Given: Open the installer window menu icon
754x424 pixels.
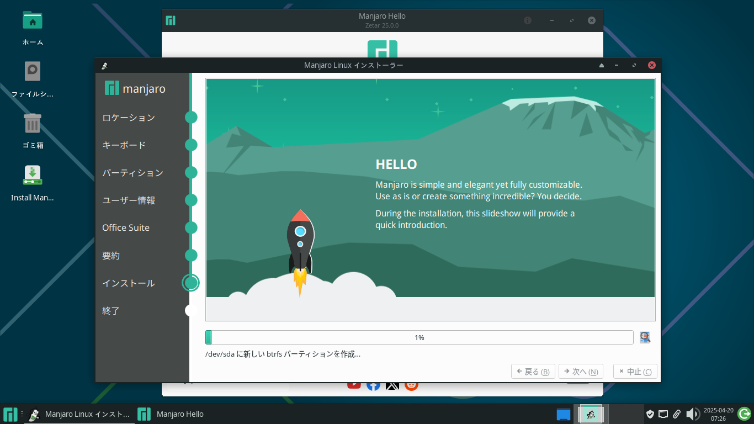Looking at the screenshot, I should [x=104, y=65].
